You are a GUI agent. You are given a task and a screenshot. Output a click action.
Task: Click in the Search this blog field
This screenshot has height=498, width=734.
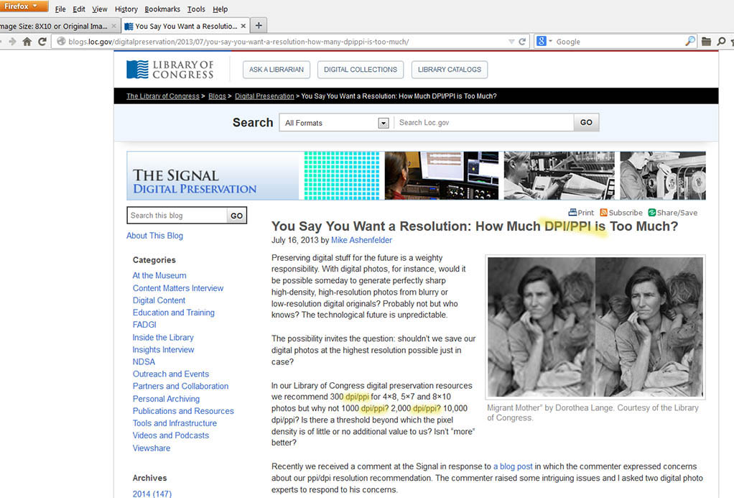[x=177, y=216]
